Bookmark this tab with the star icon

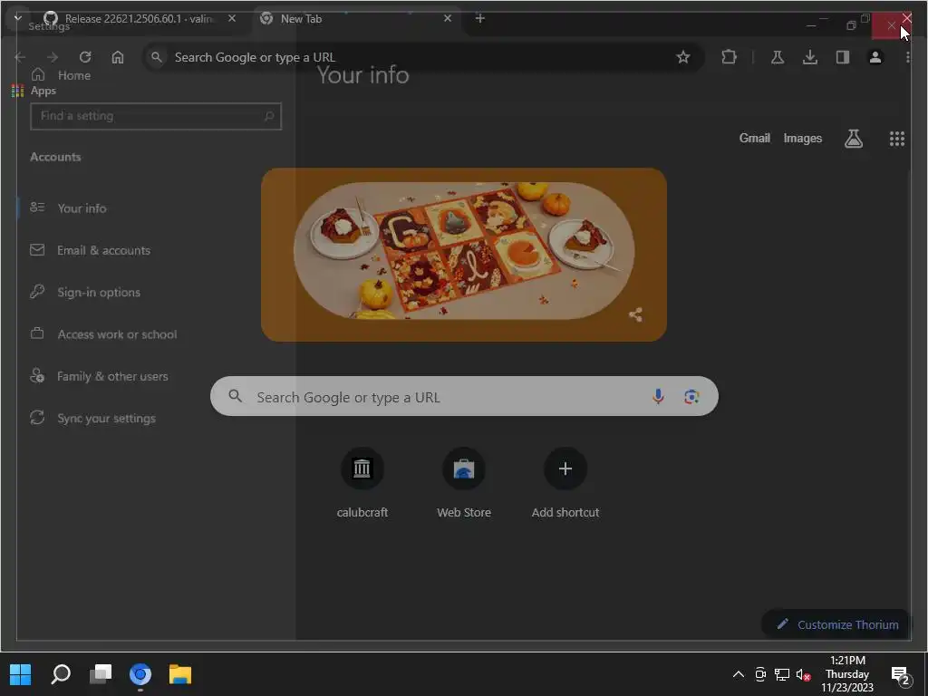pos(683,57)
